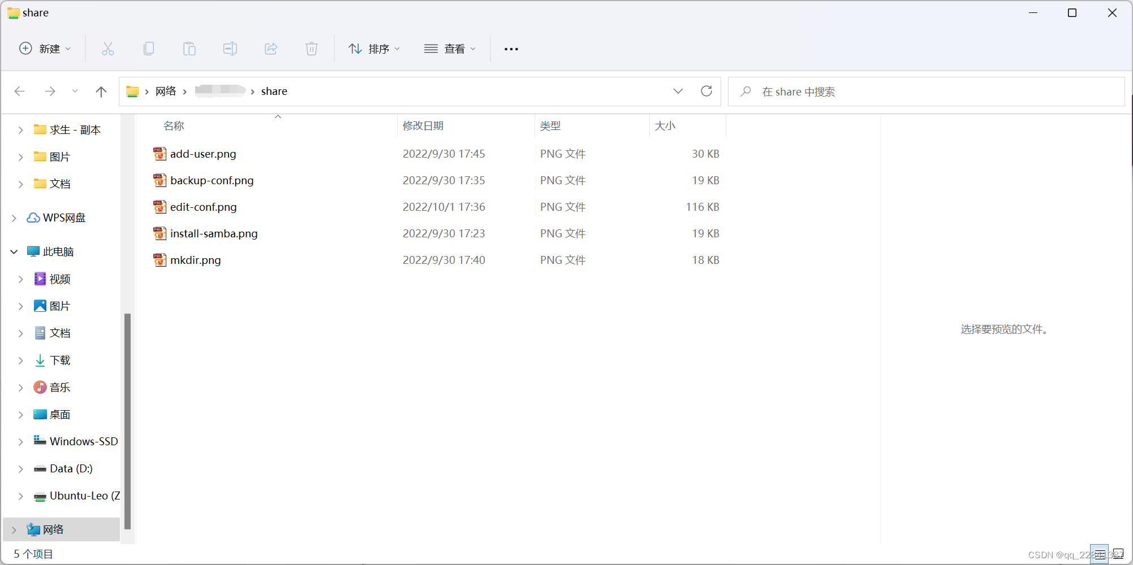1133x565 pixels.
Task: Click the blurred host name in breadcrumb
Action: click(x=220, y=90)
